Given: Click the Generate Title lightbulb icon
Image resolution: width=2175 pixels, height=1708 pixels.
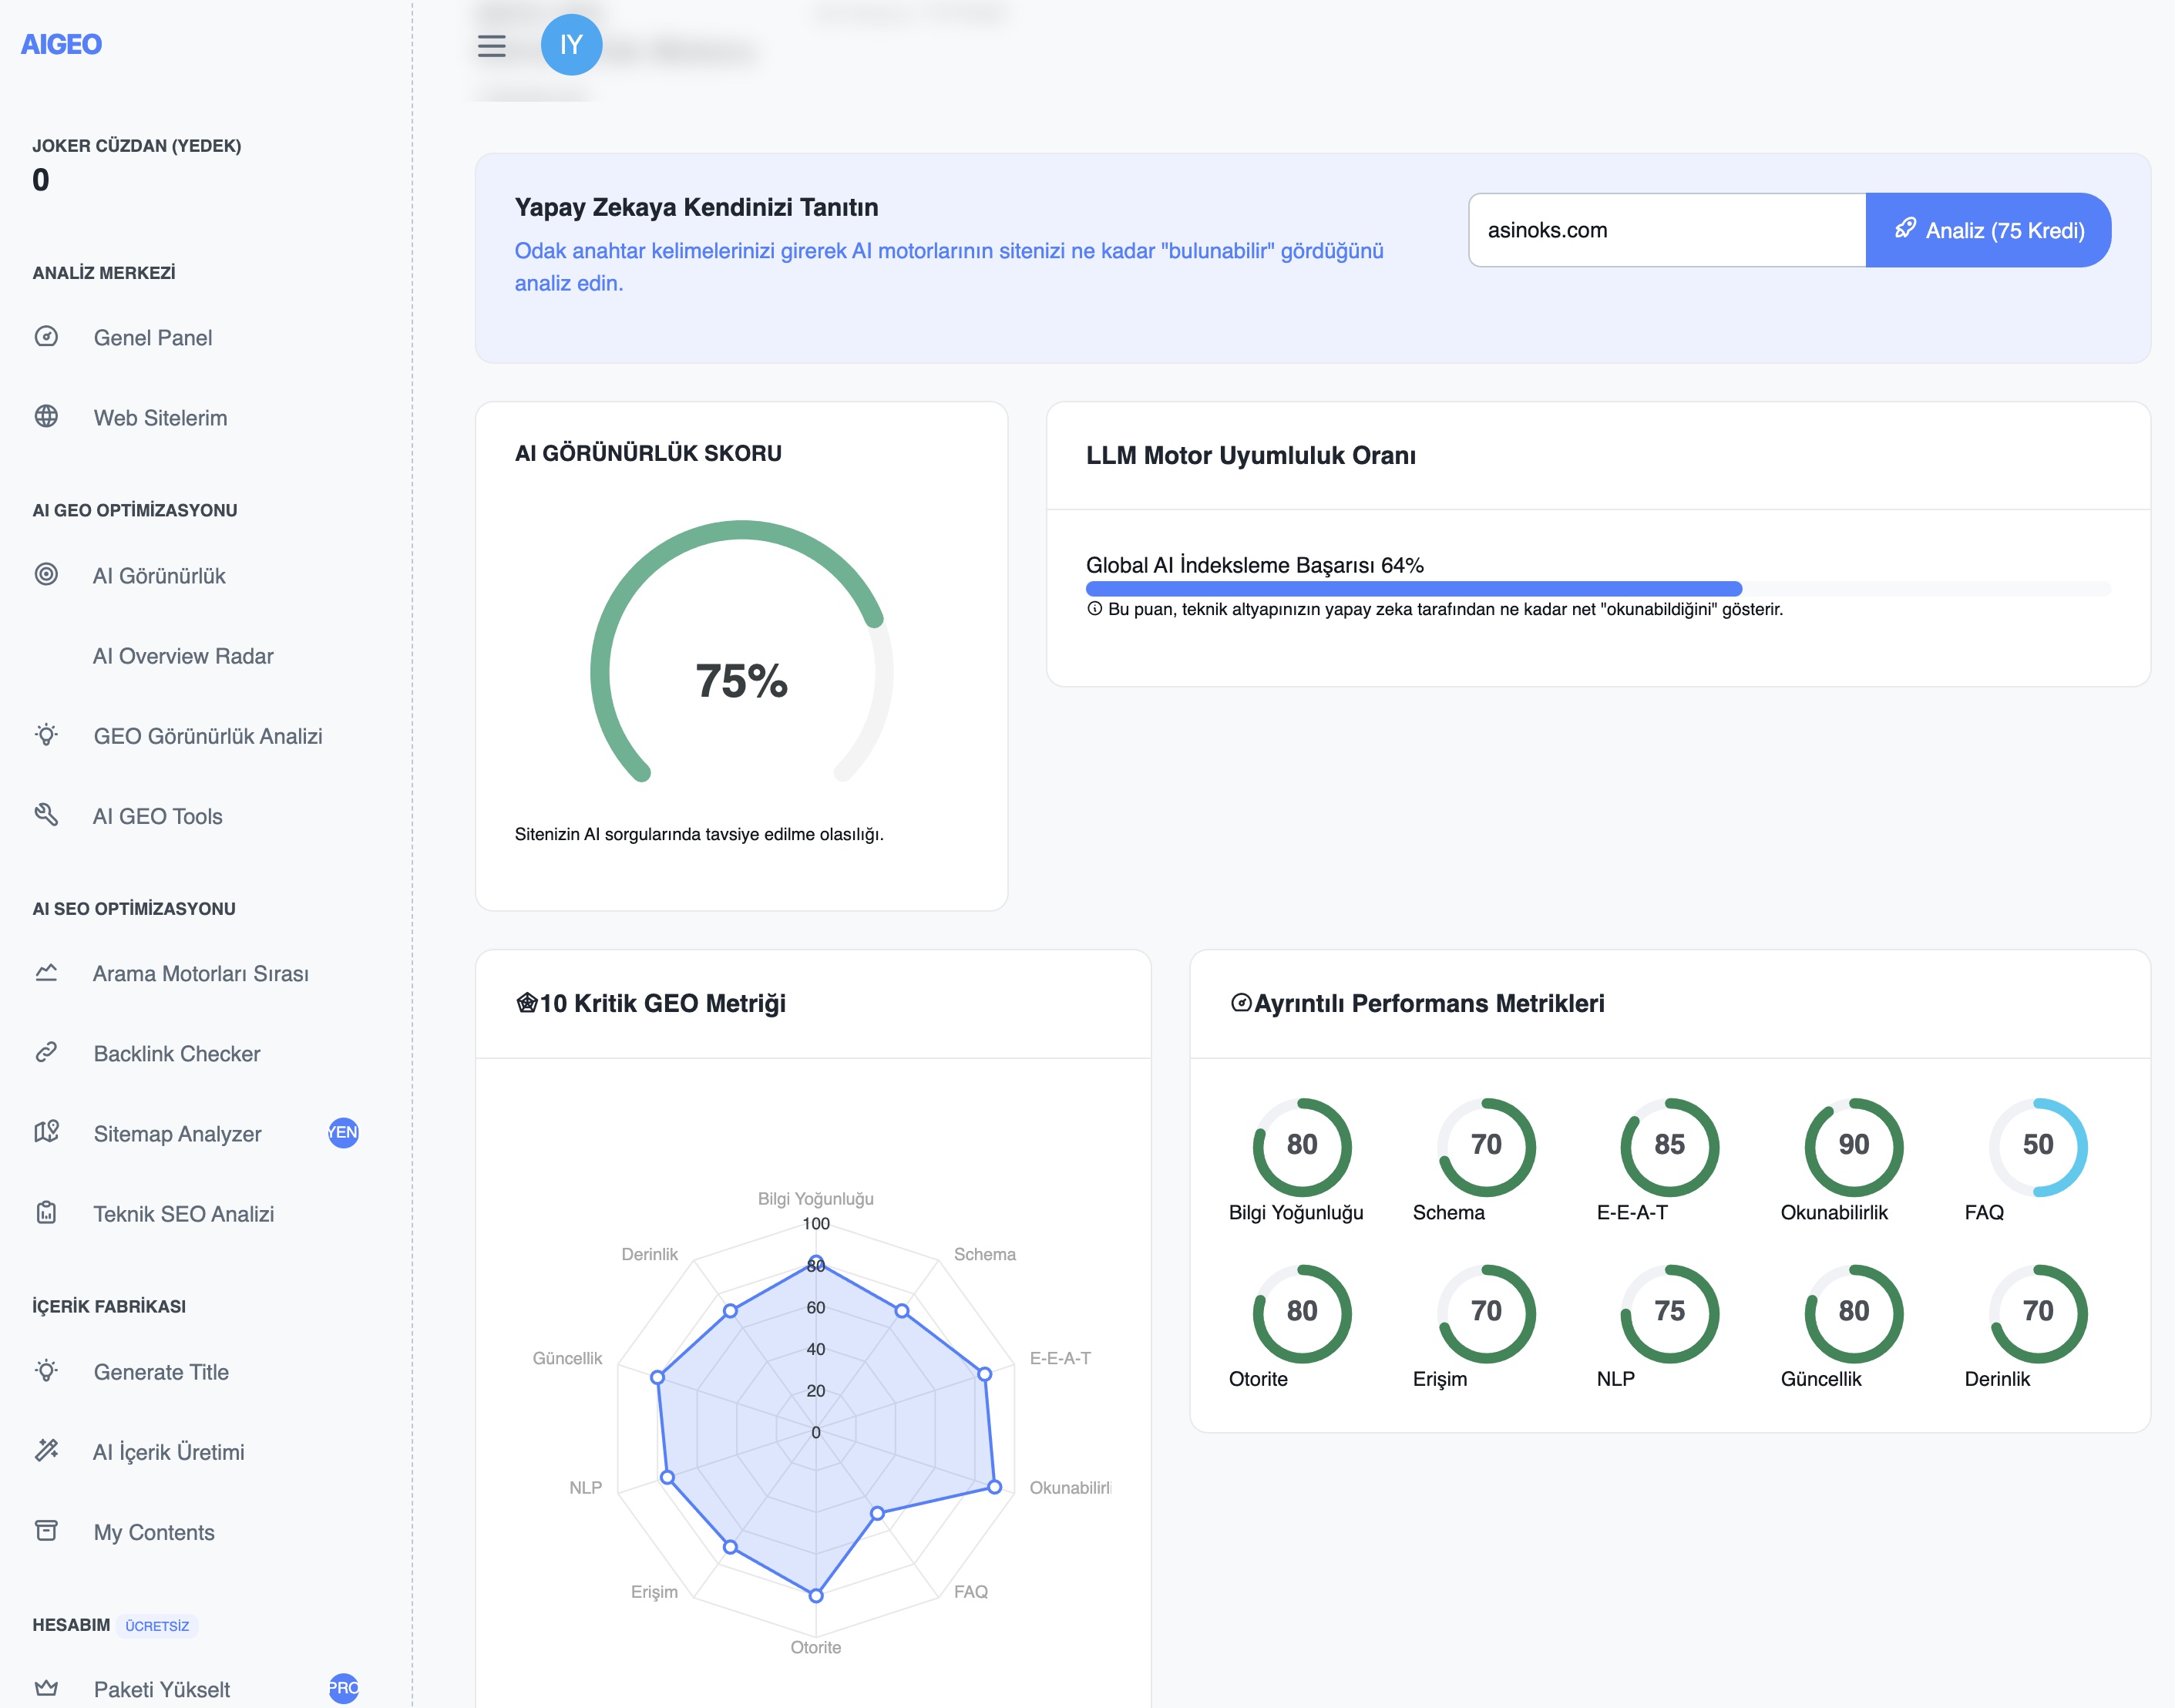Looking at the screenshot, I should [x=46, y=1371].
